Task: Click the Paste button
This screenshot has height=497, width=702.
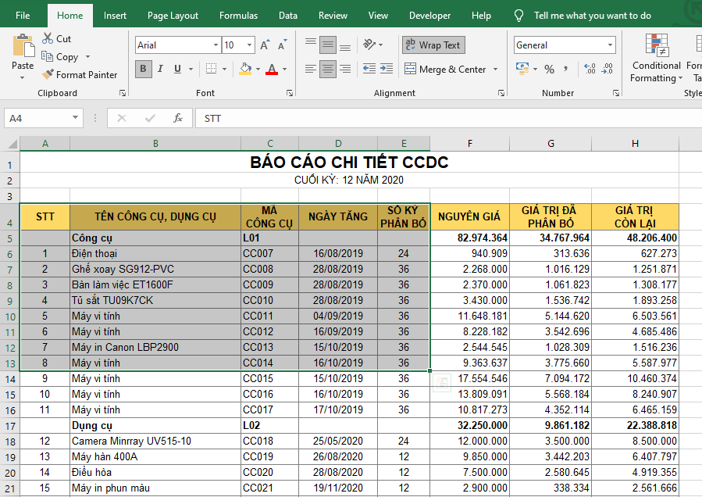Action: [x=23, y=52]
